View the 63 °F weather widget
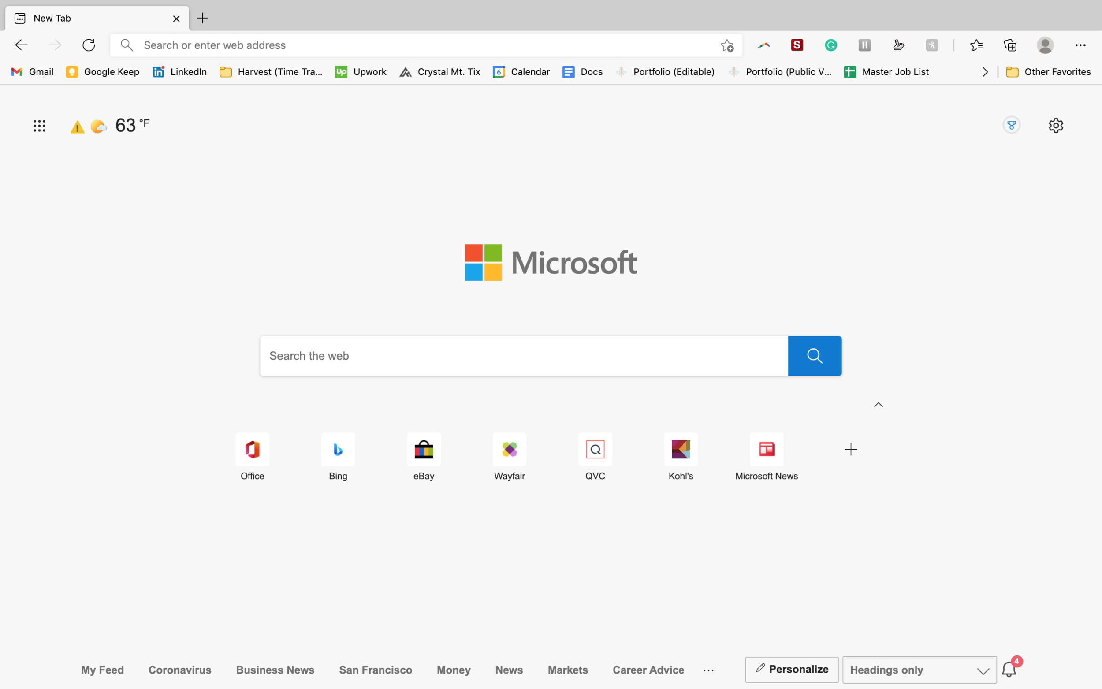Screen dimensions: 1102x689 coord(120,125)
